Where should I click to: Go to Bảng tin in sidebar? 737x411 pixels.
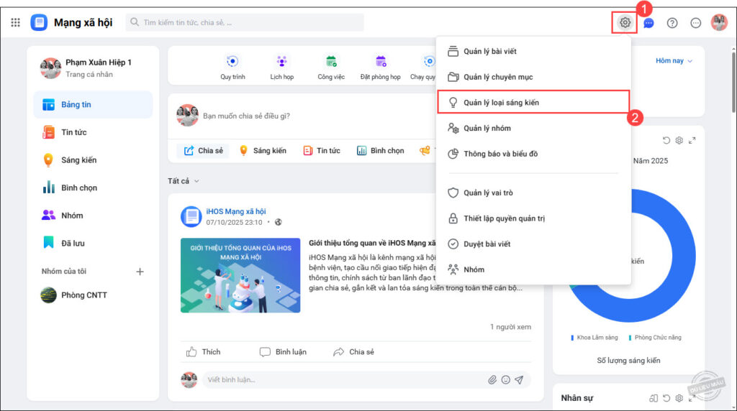click(x=93, y=105)
